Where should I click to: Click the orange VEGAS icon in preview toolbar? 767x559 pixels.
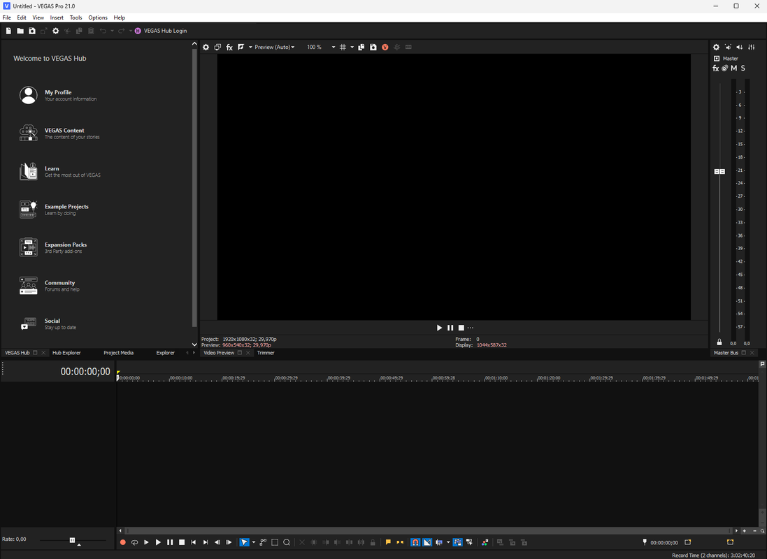[385, 47]
